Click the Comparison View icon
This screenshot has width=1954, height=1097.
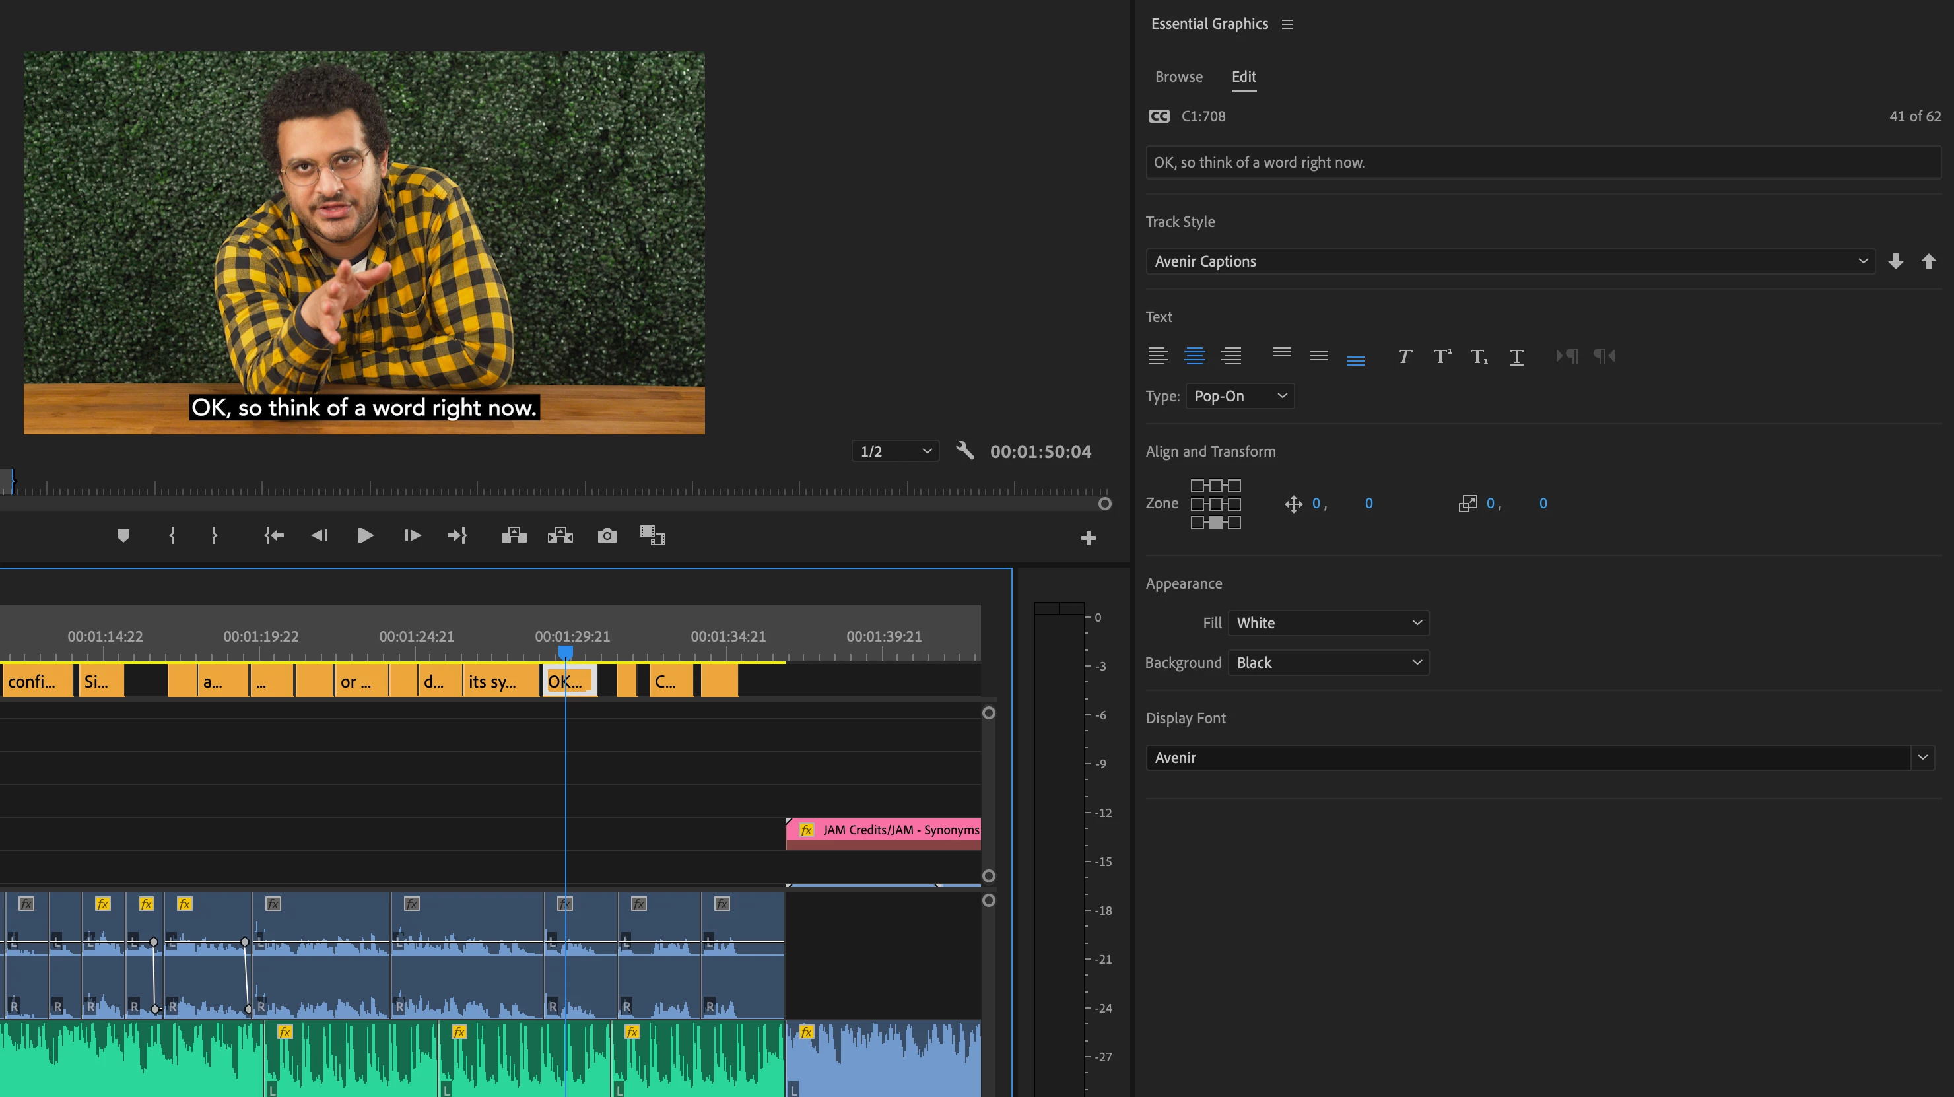(x=652, y=535)
